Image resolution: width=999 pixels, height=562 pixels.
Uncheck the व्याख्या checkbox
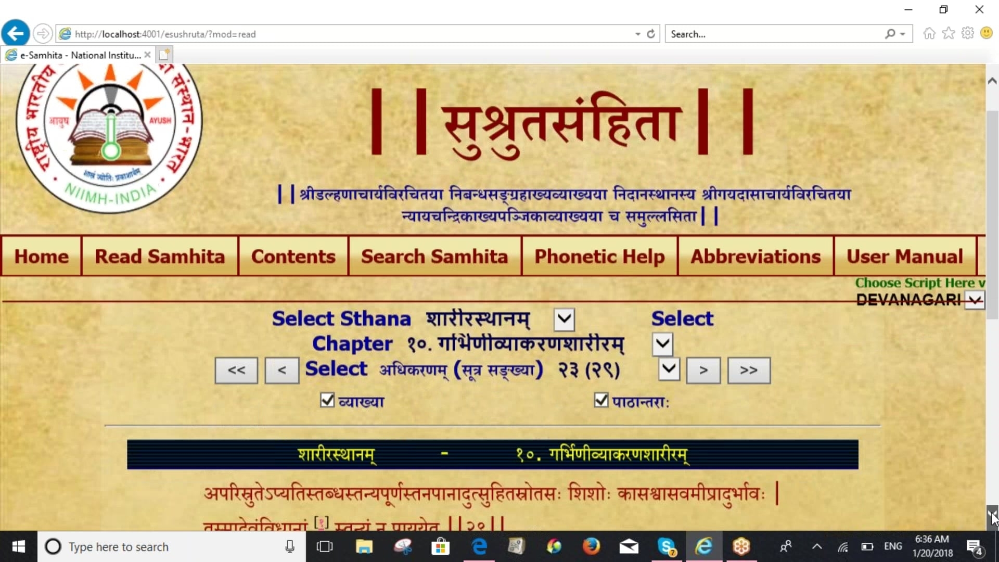pos(327,400)
